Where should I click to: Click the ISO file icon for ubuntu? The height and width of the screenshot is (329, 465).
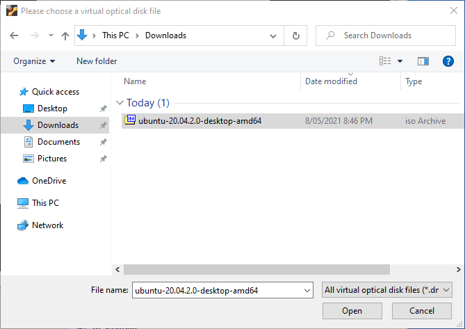[x=130, y=120]
